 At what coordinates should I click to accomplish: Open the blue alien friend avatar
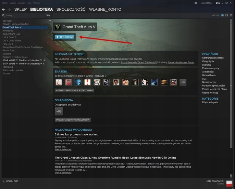pyautogui.click(x=78, y=82)
